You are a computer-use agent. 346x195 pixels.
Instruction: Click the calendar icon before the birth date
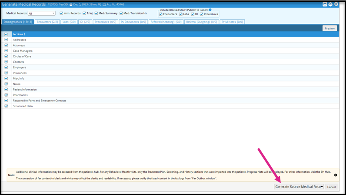pos(71,4)
